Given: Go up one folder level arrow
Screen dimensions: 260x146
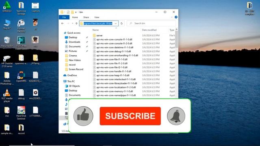Looking at the screenshot, I should point(76,24).
